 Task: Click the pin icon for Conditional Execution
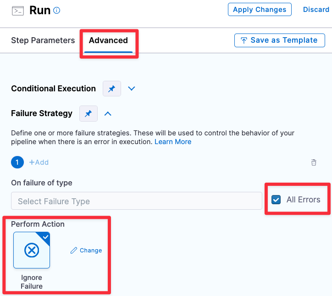111,89
